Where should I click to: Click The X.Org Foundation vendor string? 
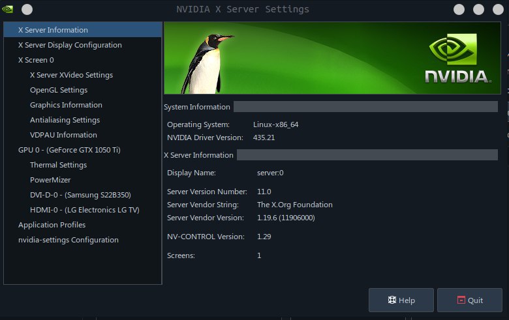pos(295,205)
